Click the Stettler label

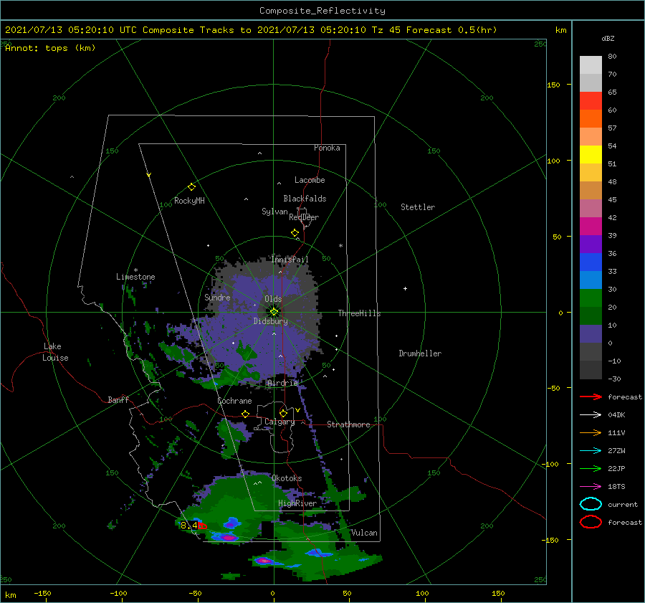point(418,207)
